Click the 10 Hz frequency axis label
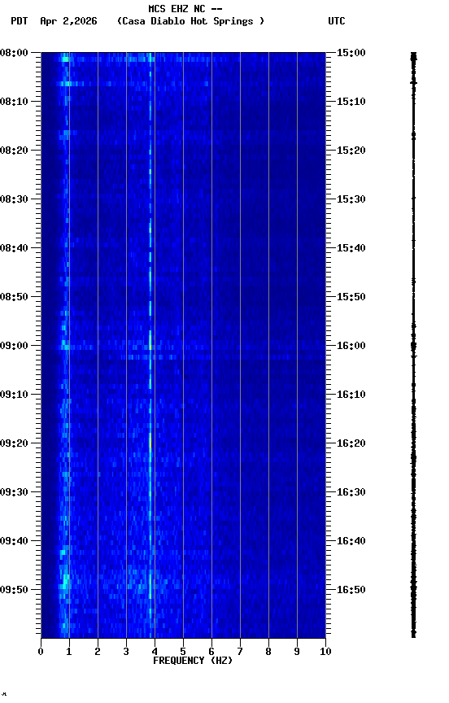 (x=325, y=652)
